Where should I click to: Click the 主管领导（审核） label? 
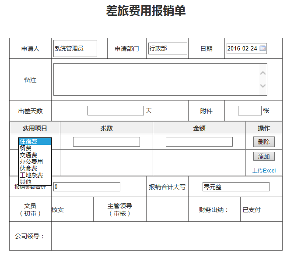[x=120, y=209]
